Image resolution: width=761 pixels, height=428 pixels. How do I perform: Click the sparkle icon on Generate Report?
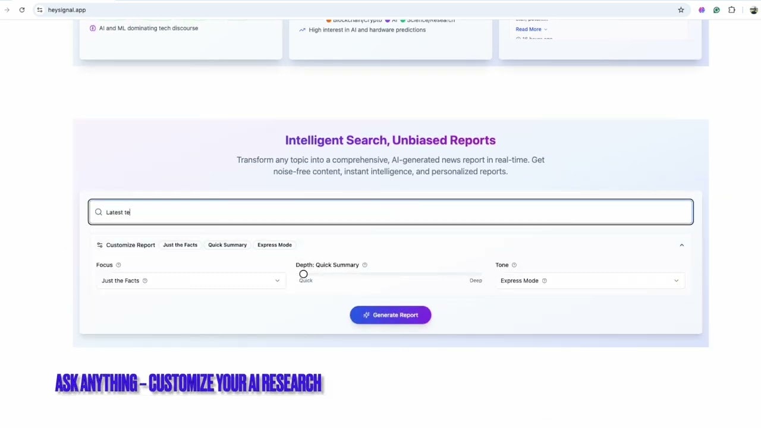coord(366,315)
